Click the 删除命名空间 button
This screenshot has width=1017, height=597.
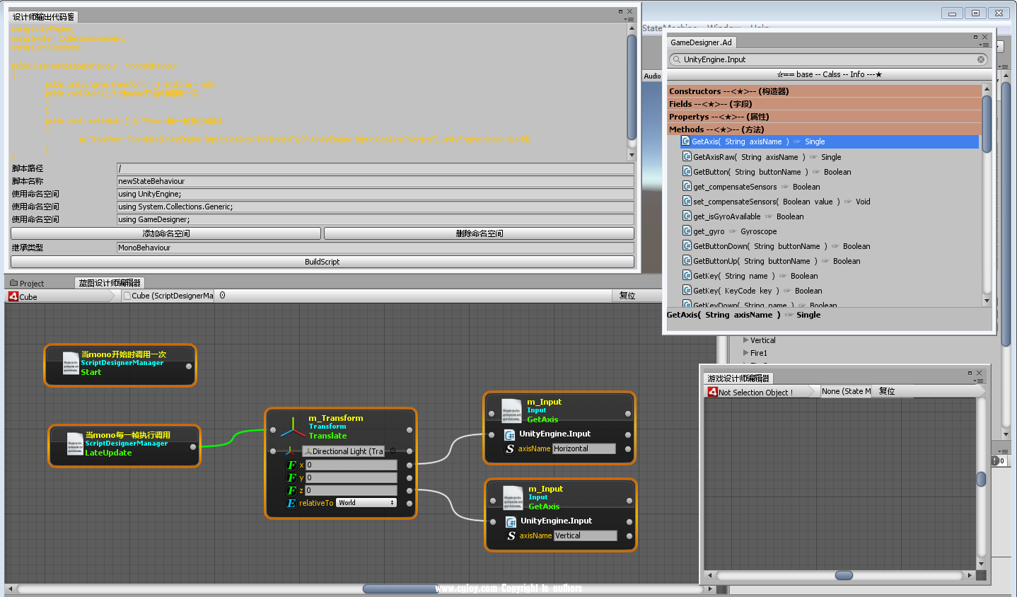pos(479,233)
